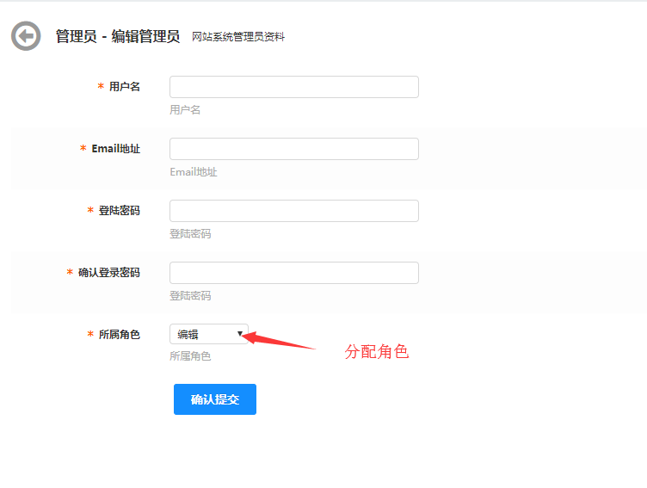Click the hint text under 登陆密码 field

coord(190,234)
